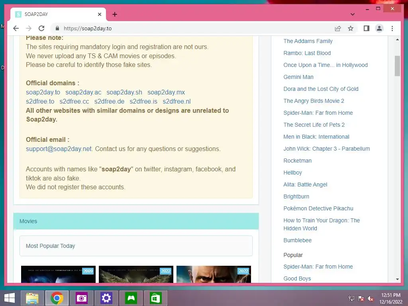Open the soap2day.to domain link
The image size is (408, 306).
click(x=43, y=92)
